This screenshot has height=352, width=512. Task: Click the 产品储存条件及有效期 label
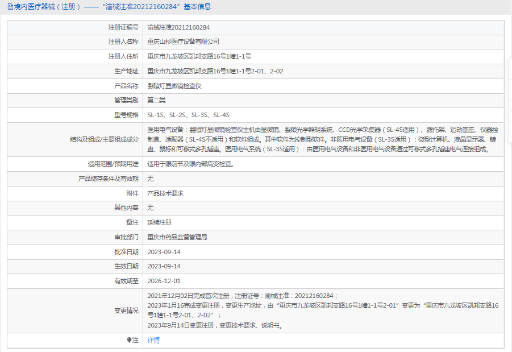coord(109,179)
